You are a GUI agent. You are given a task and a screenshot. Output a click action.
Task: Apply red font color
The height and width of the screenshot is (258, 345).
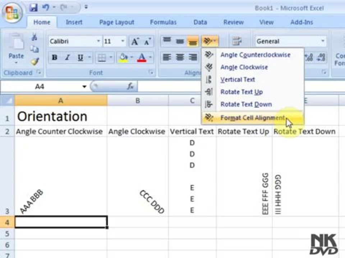(x=142, y=58)
